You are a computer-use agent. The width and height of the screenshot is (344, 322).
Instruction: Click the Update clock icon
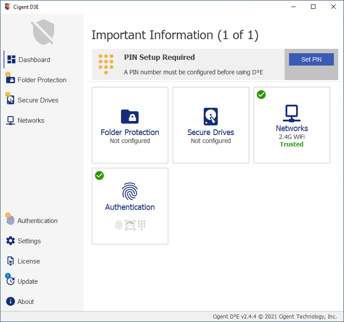tap(10, 281)
